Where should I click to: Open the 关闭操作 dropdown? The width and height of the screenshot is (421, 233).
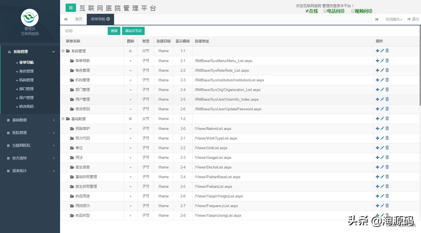pyautogui.click(x=394, y=19)
